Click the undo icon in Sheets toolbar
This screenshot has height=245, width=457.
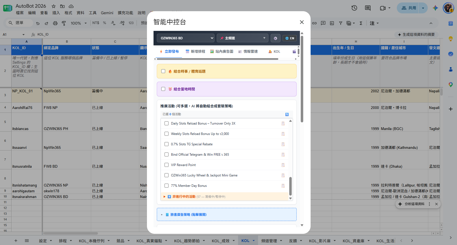point(38,23)
